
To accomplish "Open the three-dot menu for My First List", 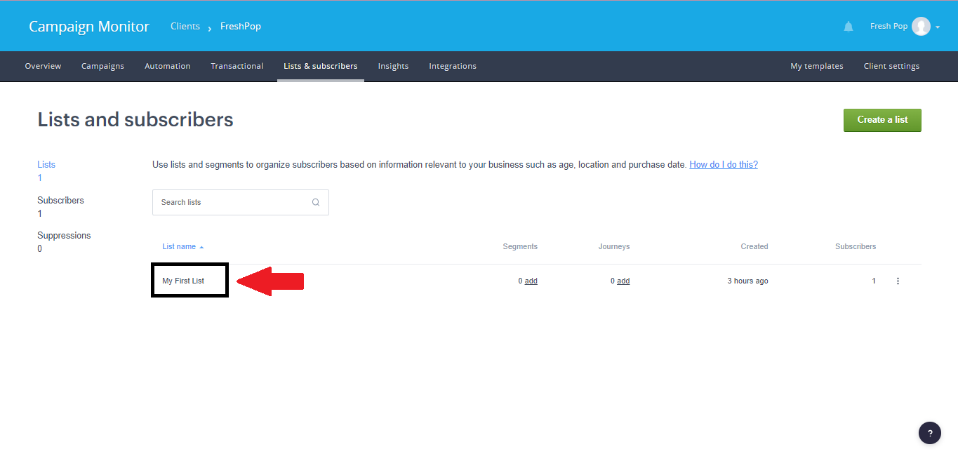I will click(x=898, y=281).
